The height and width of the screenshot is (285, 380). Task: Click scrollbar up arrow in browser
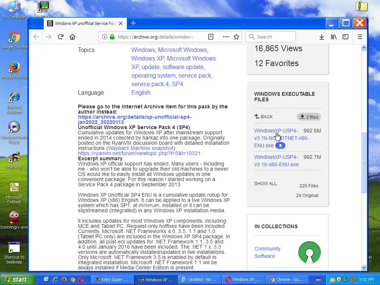pos(364,47)
